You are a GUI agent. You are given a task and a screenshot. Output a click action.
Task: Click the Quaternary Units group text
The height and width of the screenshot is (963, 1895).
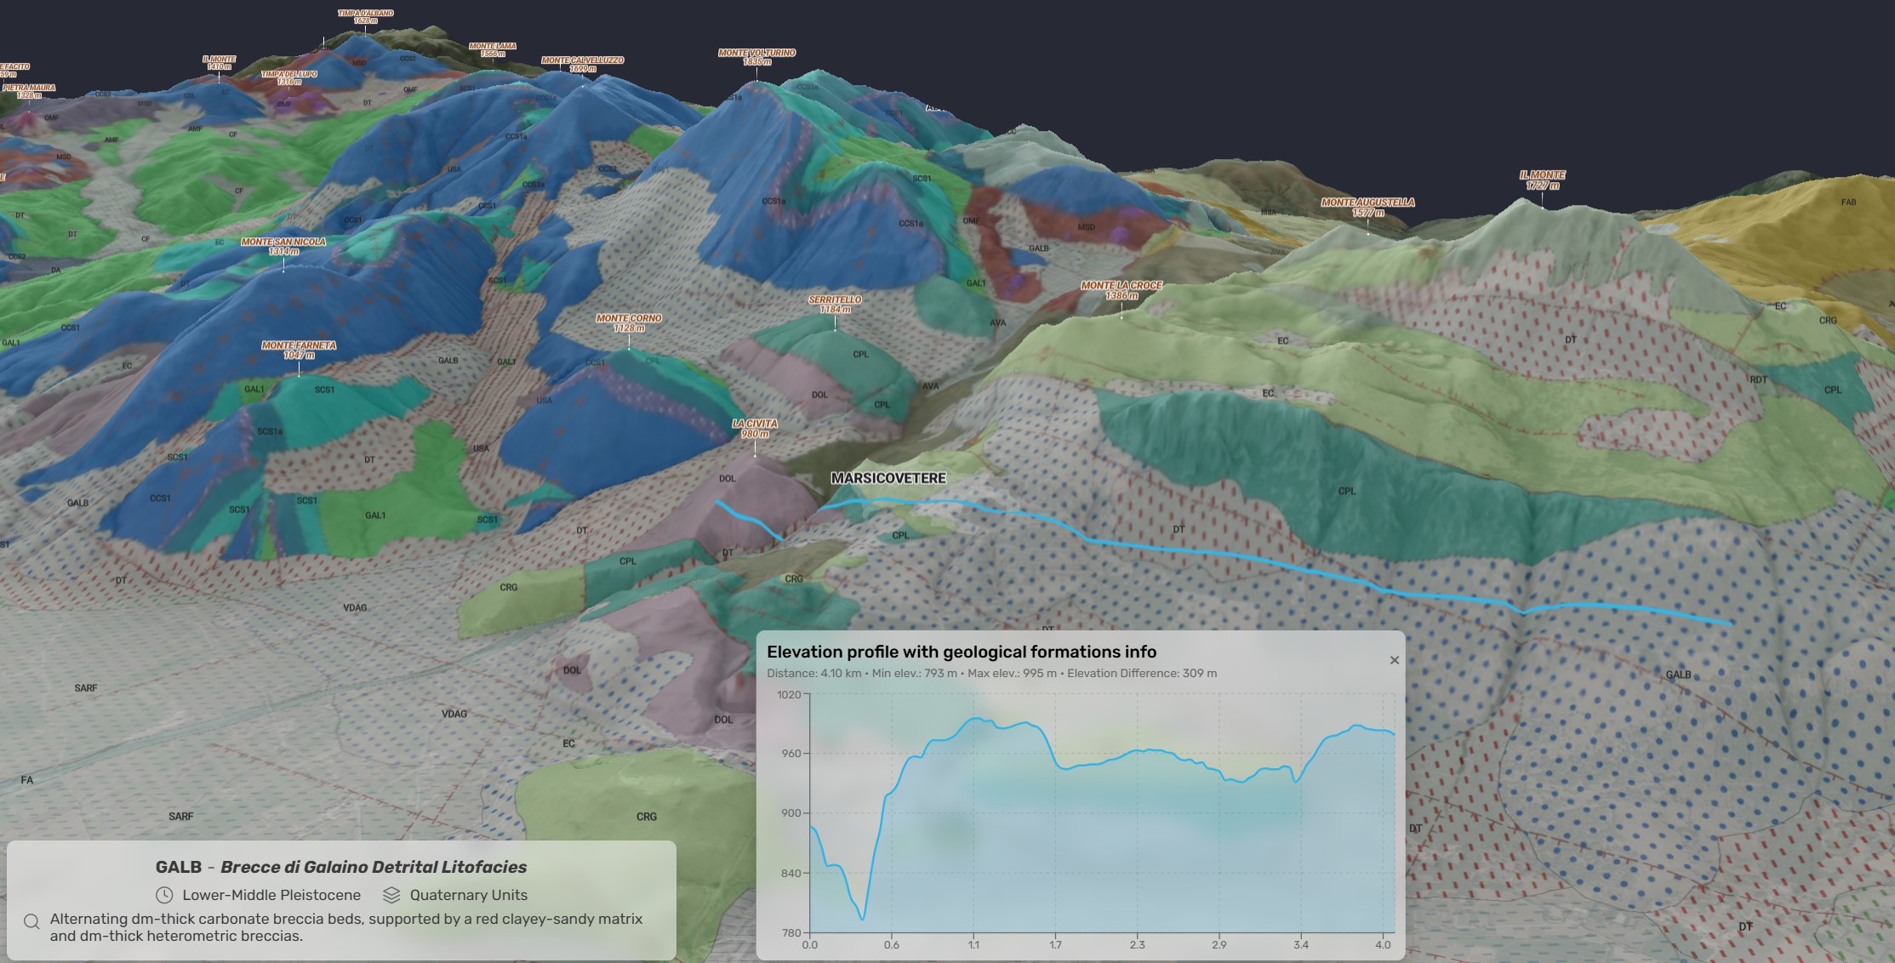pos(469,895)
